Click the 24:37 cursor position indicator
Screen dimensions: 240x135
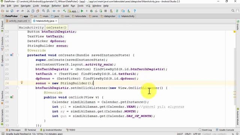point(180,134)
